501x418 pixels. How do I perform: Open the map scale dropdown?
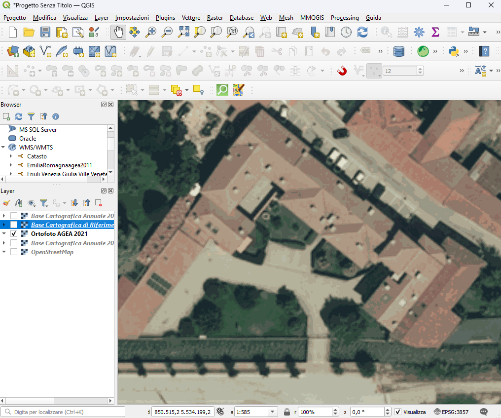[x=273, y=412]
